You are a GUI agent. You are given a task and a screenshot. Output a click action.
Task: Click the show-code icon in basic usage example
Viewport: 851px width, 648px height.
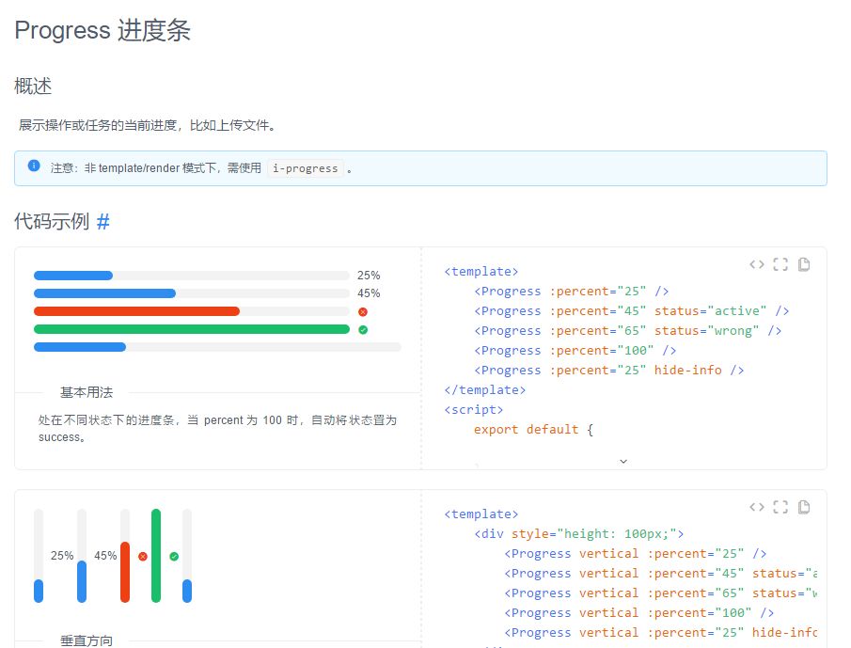click(x=757, y=264)
